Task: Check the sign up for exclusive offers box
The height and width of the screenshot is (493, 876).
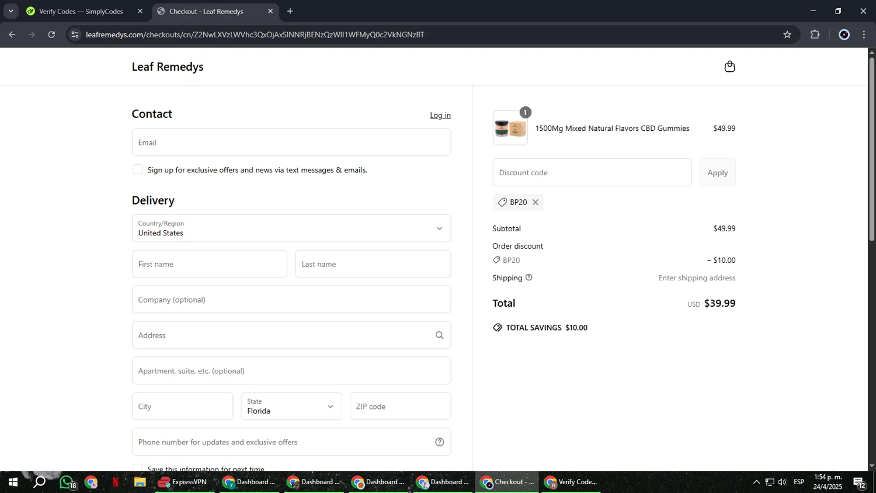Action: click(137, 169)
